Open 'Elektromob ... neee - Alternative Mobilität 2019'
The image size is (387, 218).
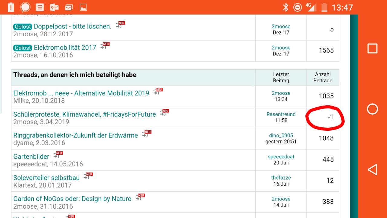(81, 93)
